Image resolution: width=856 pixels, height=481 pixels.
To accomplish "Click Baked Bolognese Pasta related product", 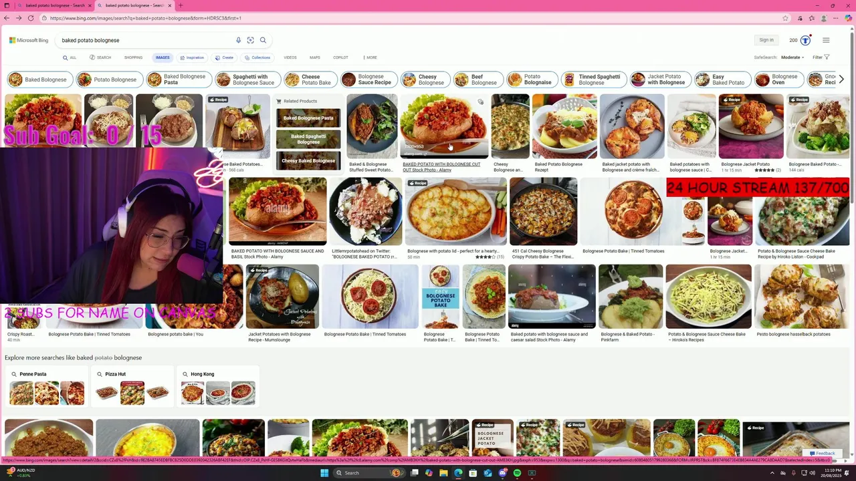I will click(308, 118).
